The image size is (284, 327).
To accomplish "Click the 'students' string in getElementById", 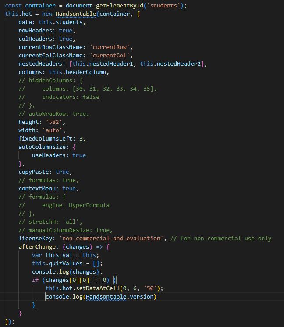I will pyautogui.click(x=163, y=6).
